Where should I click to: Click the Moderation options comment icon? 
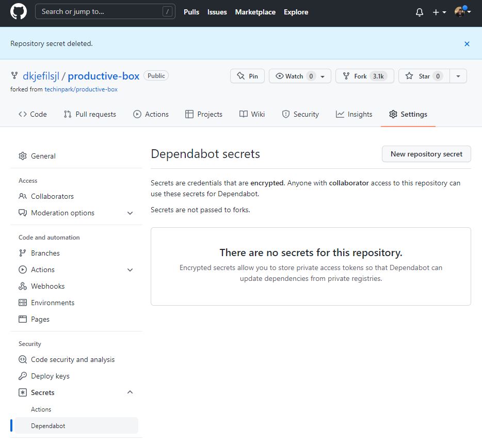pos(22,213)
